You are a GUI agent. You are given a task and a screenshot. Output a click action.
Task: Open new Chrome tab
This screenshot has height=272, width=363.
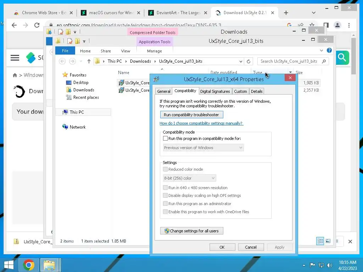pos(286,13)
